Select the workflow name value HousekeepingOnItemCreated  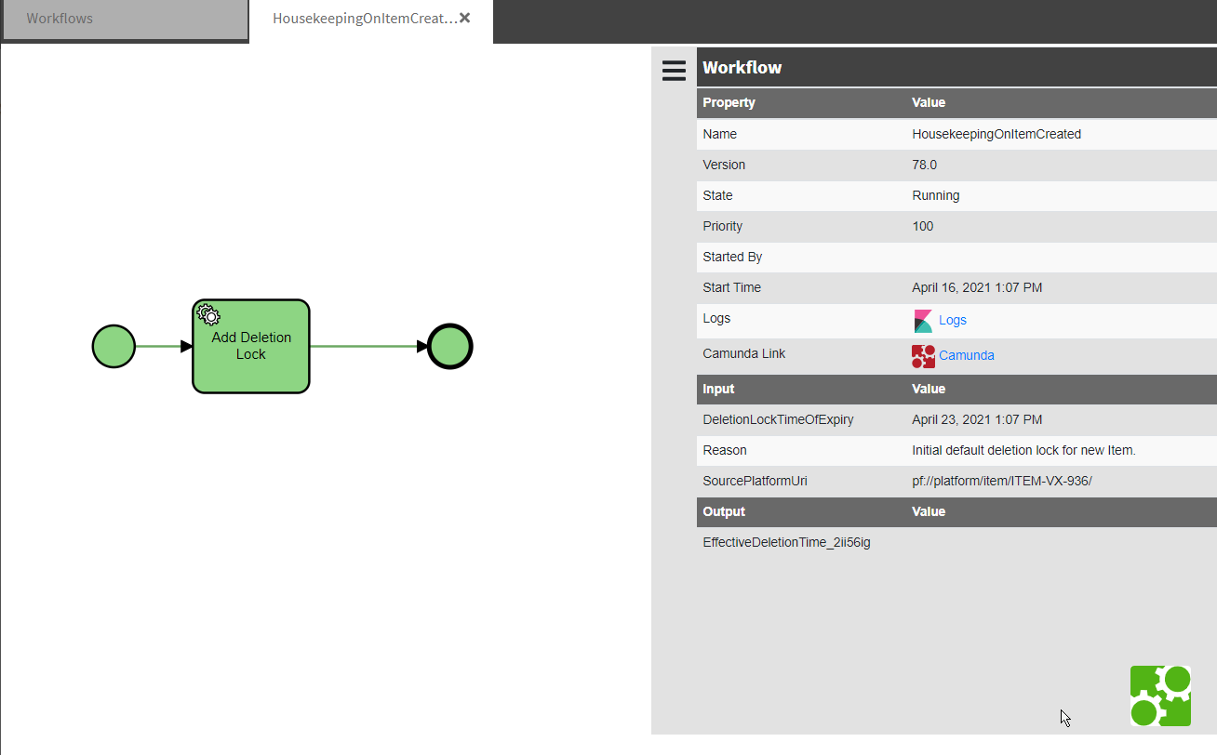pyautogui.click(x=996, y=135)
